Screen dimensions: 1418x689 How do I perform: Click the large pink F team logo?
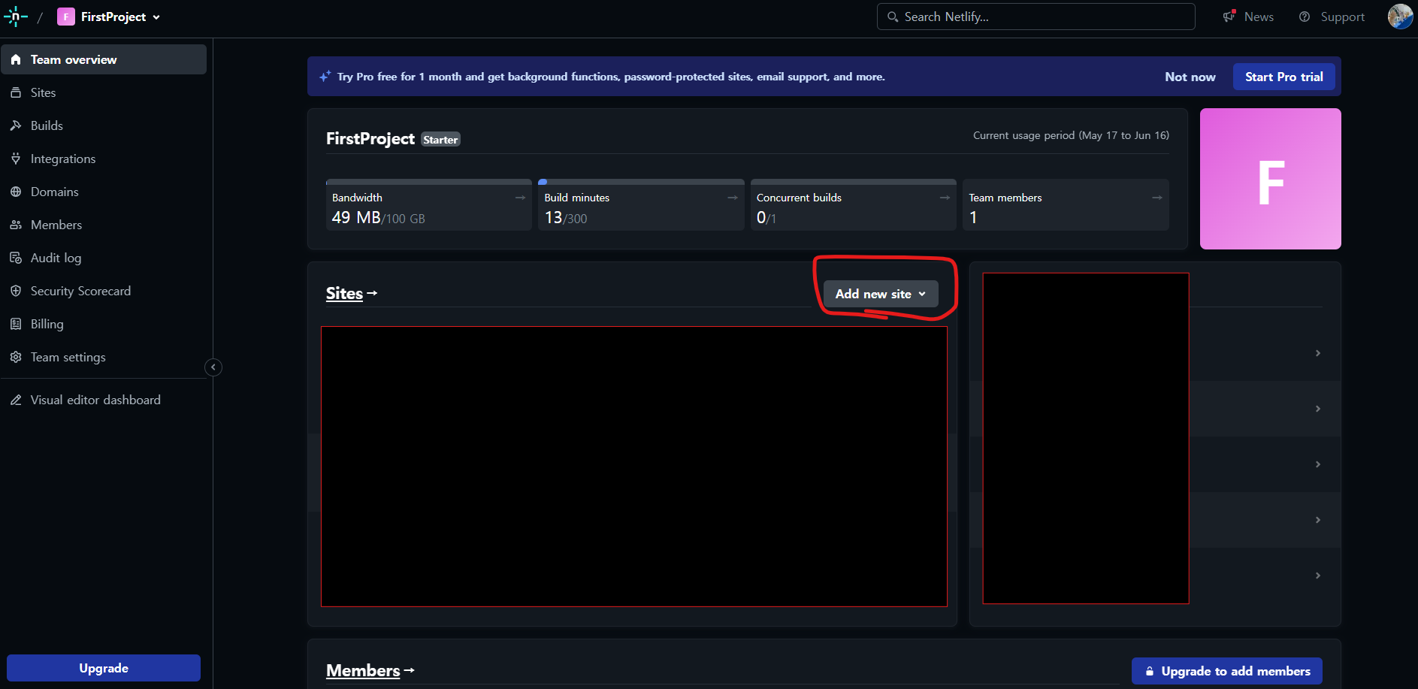pyautogui.click(x=1270, y=179)
